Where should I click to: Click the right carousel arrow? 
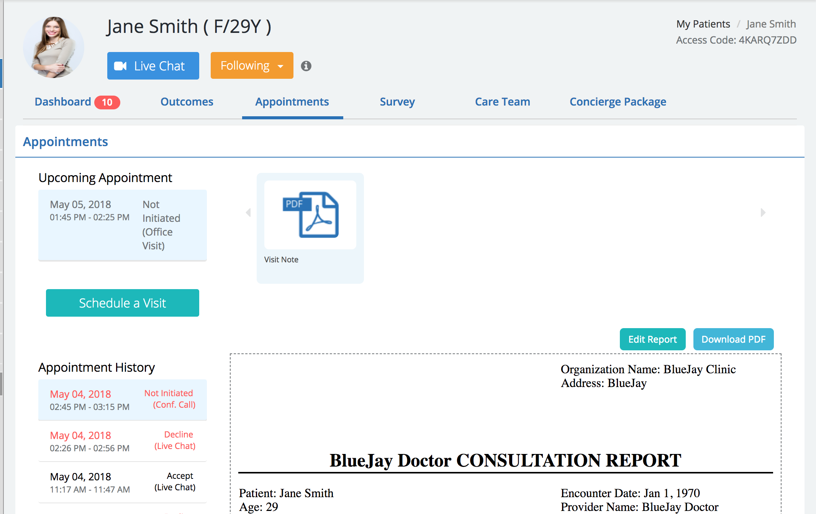[763, 213]
